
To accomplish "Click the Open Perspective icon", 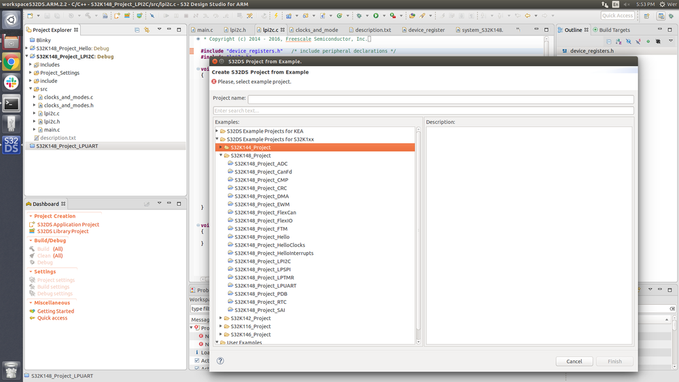I will pyautogui.click(x=646, y=16).
